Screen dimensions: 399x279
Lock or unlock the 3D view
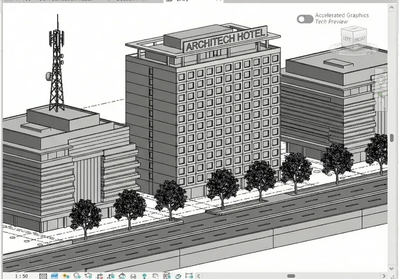tap(122, 276)
